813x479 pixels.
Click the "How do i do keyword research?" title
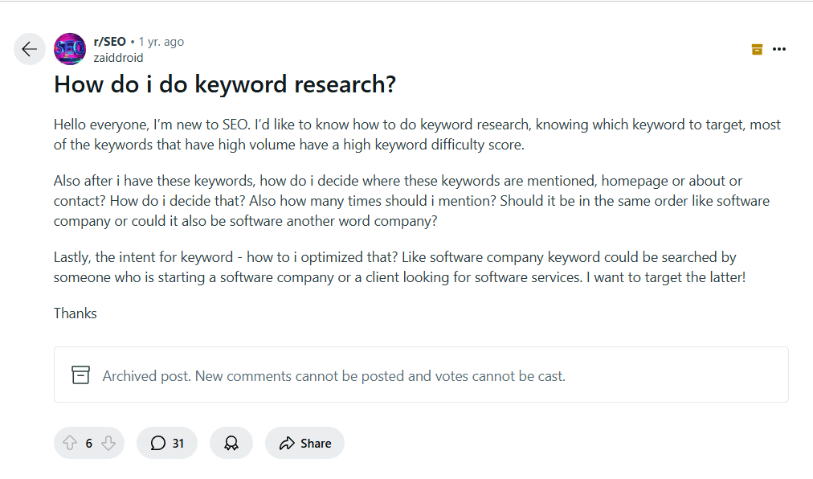[225, 84]
